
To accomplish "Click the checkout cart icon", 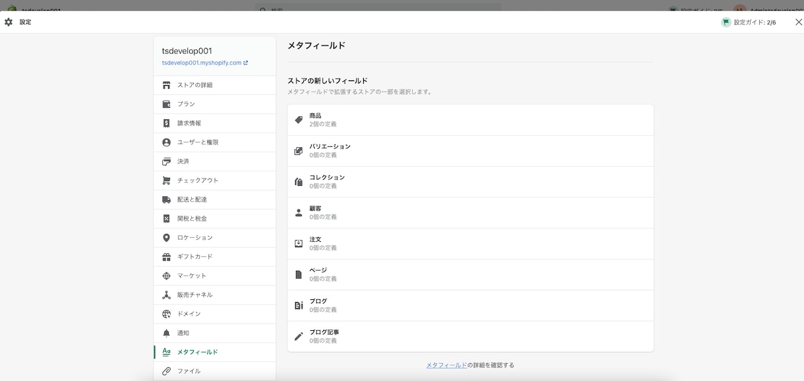I will click(166, 181).
